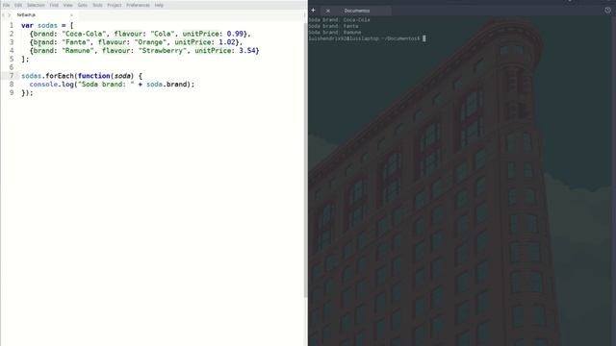The image size is (616, 346).
Task: Click the "Fanta" string in line 3
Action: (76, 42)
